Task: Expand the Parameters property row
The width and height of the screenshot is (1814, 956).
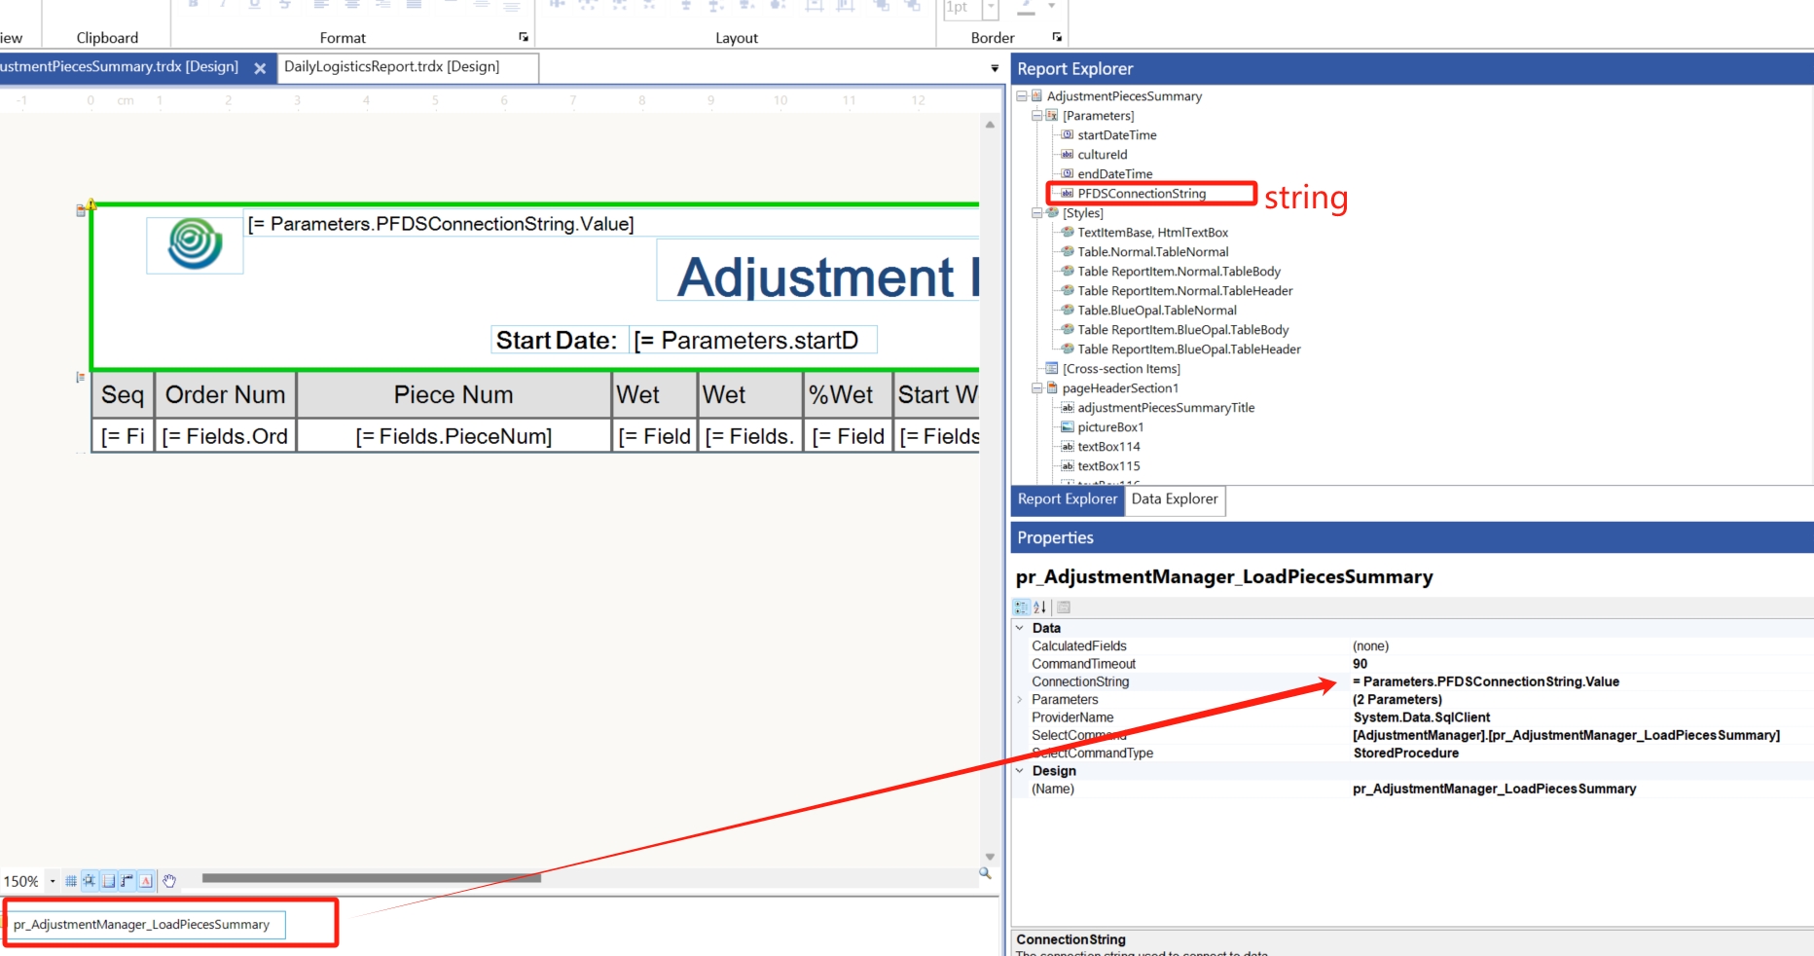Action: [x=1020, y=700]
